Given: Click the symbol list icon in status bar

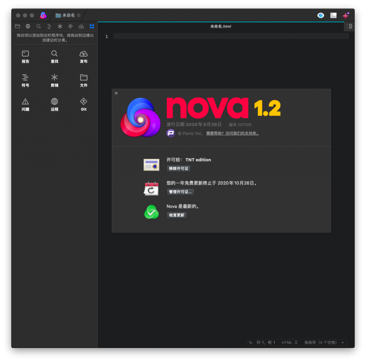Looking at the screenshot, I should pyautogui.click(x=251, y=342).
